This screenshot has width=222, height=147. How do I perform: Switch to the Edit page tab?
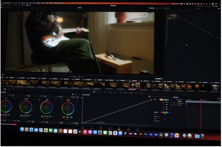[x=101, y=128]
